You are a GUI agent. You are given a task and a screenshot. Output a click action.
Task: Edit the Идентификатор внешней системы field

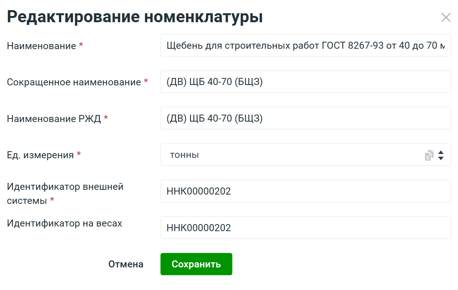(305, 191)
